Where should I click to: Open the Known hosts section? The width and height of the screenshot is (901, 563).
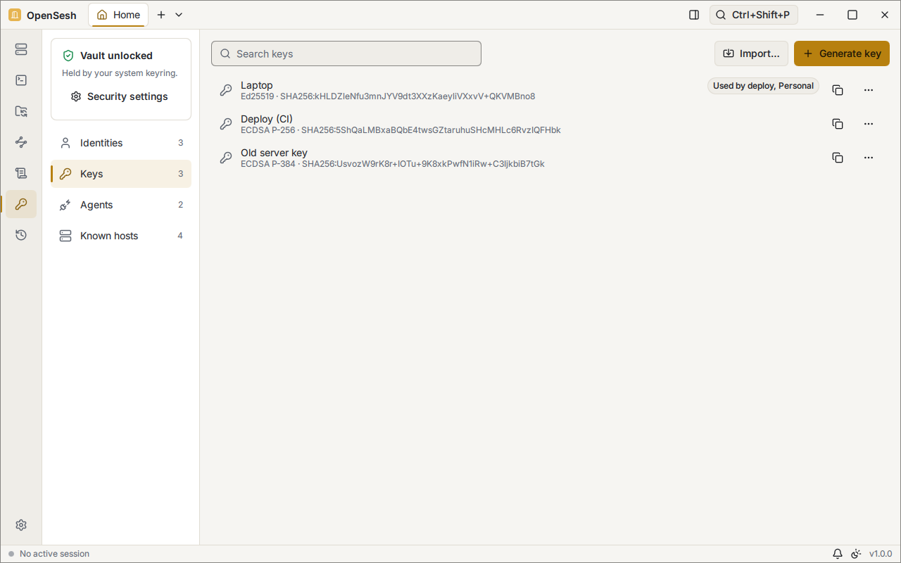pyautogui.click(x=121, y=236)
